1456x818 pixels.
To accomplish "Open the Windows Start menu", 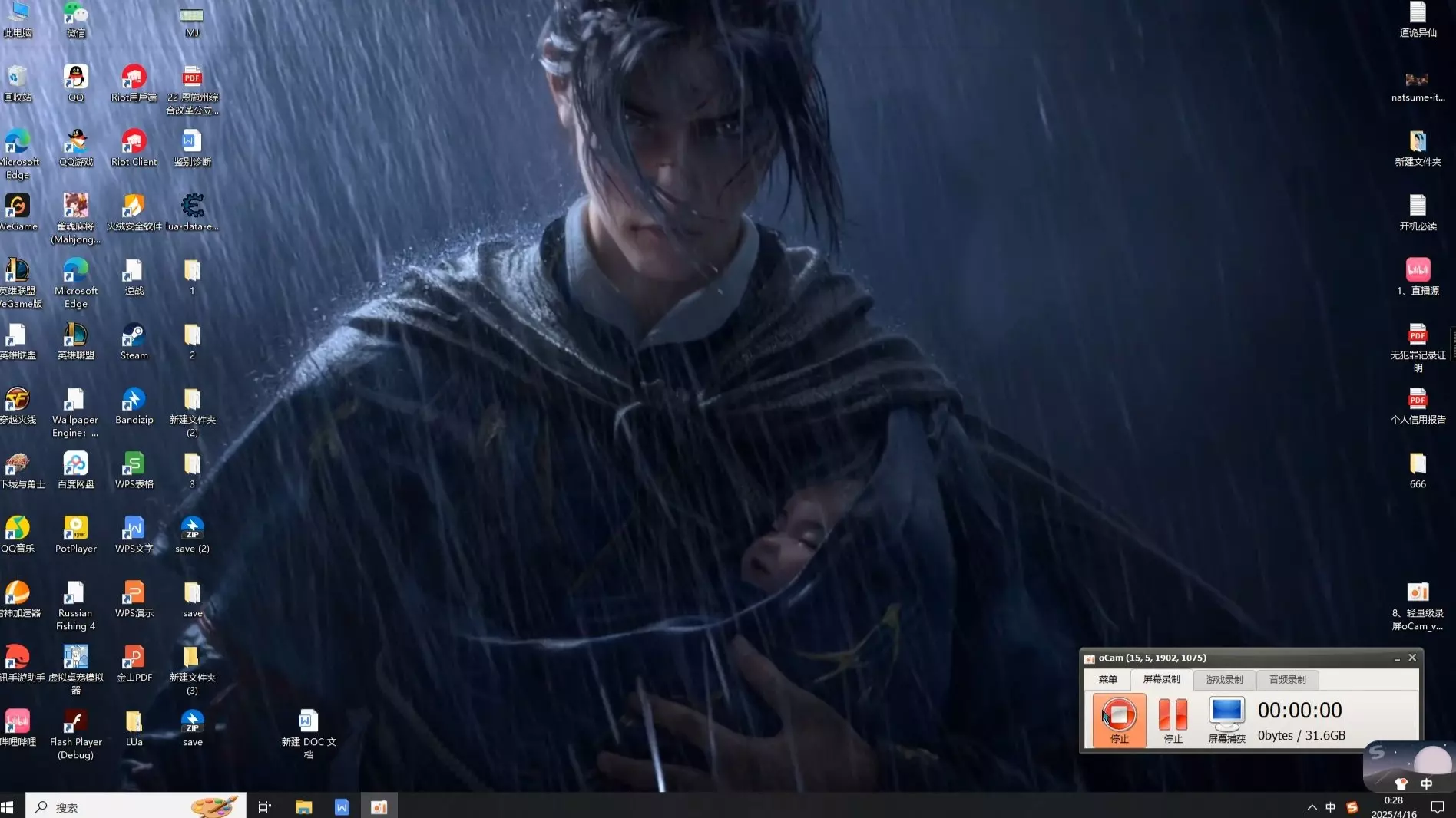I will click(8, 807).
